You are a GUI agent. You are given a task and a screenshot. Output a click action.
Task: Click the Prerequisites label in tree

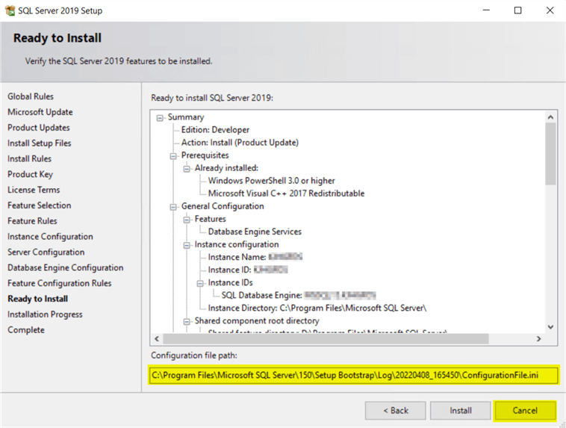point(205,155)
